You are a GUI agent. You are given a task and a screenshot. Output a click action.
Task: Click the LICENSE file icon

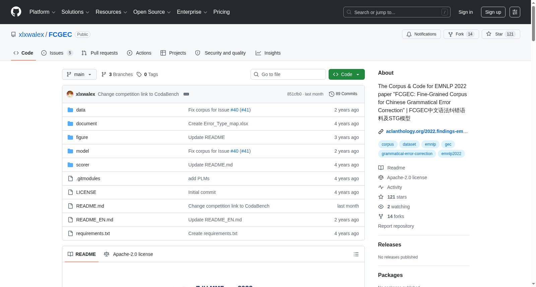[70, 192]
